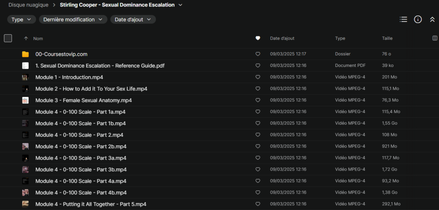439x210 pixels.
Task: Favorite Module 4 Part 3a.mp4
Action: coord(258,158)
